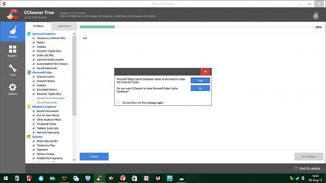
Task: Open the Options section
Action: click(x=13, y=89)
